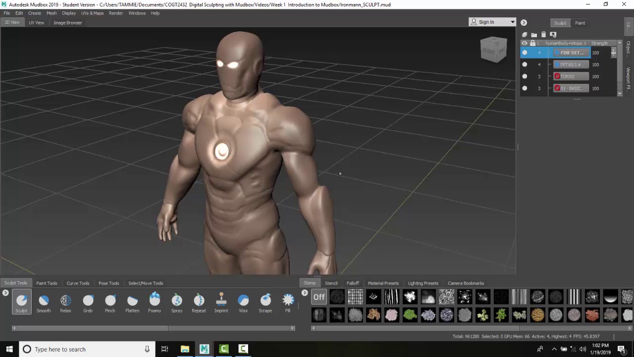Select the Pinch tool
The image size is (634, 357).
pos(110,302)
